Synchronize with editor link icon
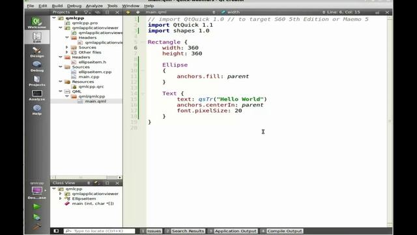The image size is (417, 235). click(x=97, y=12)
